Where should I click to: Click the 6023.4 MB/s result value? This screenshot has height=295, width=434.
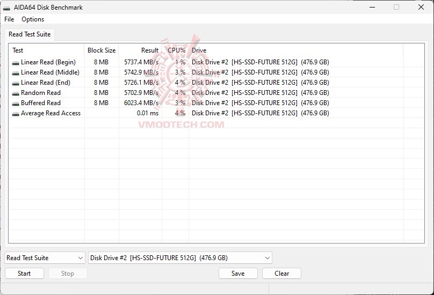point(141,103)
